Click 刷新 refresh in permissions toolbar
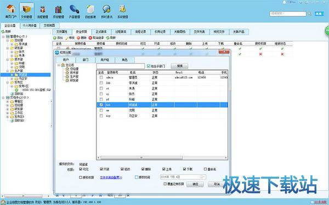329x205 pixels. point(111,38)
